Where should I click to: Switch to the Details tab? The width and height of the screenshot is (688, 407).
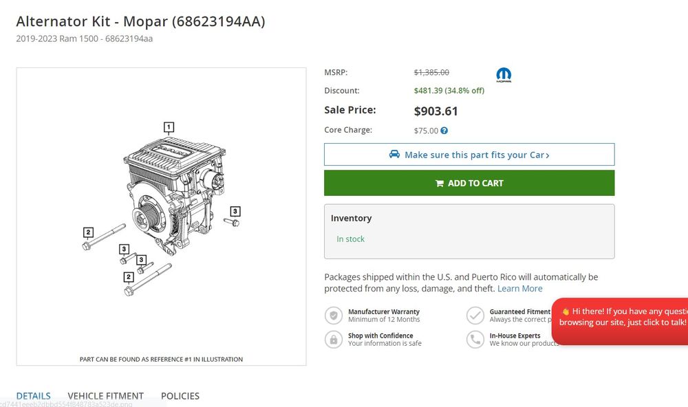(x=34, y=396)
